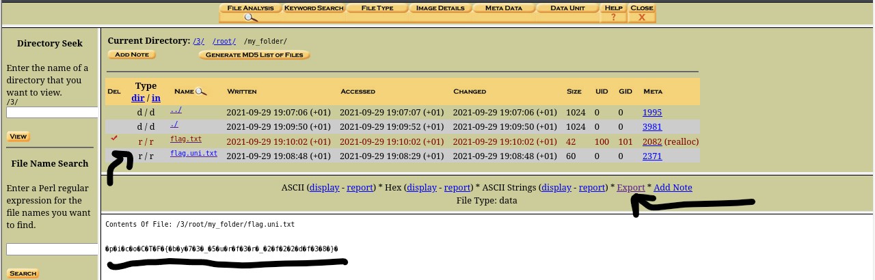
Task: Click the ASCII report link
Action: pyautogui.click(x=360, y=188)
